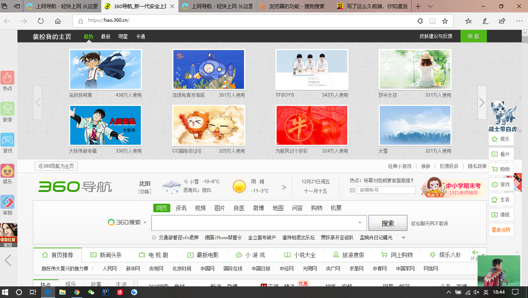
Task: Click the 借钱 item in right panel
Action: (x=501, y=215)
